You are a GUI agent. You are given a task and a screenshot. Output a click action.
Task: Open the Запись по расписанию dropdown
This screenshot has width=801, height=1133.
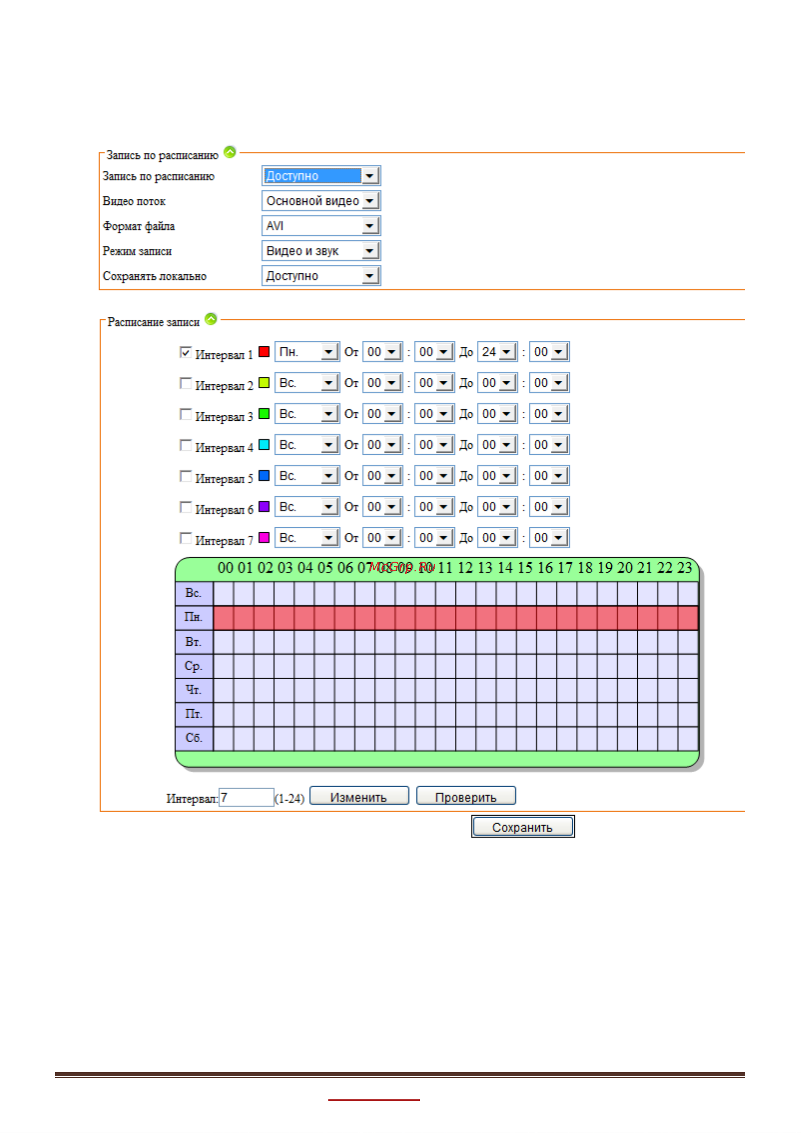tap(321, 176)
